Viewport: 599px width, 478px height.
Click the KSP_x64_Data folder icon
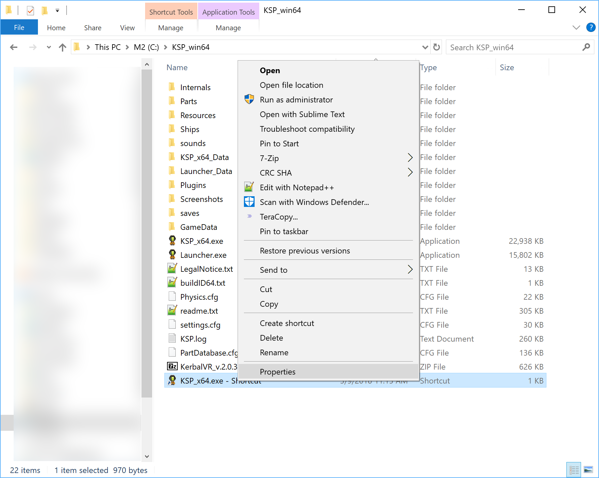tap(172, 157)
